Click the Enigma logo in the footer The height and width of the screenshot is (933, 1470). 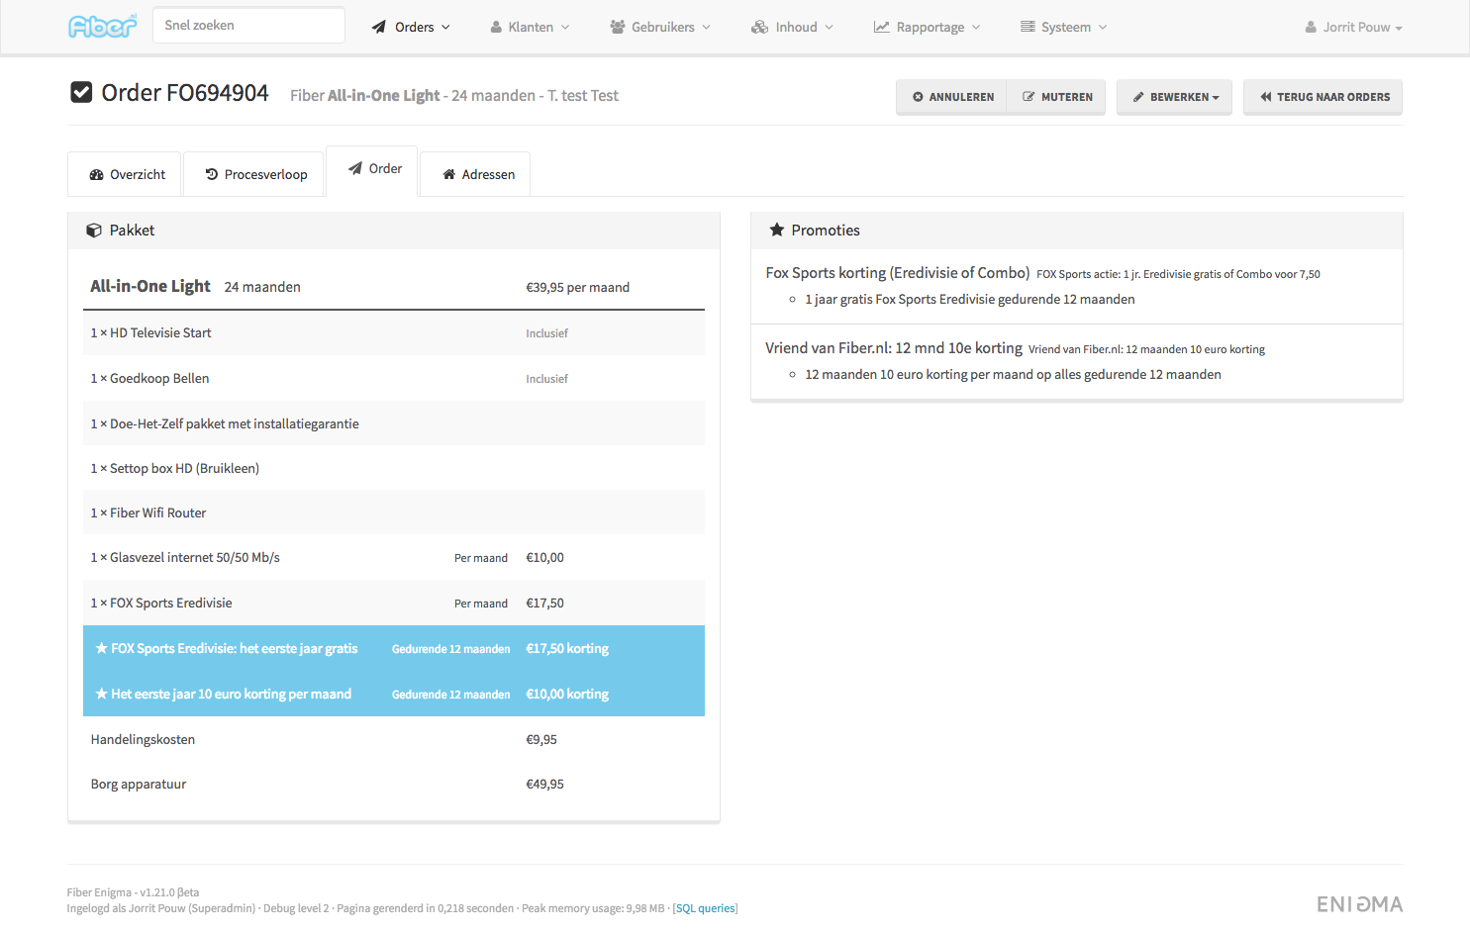click(x=1359, y=904)
